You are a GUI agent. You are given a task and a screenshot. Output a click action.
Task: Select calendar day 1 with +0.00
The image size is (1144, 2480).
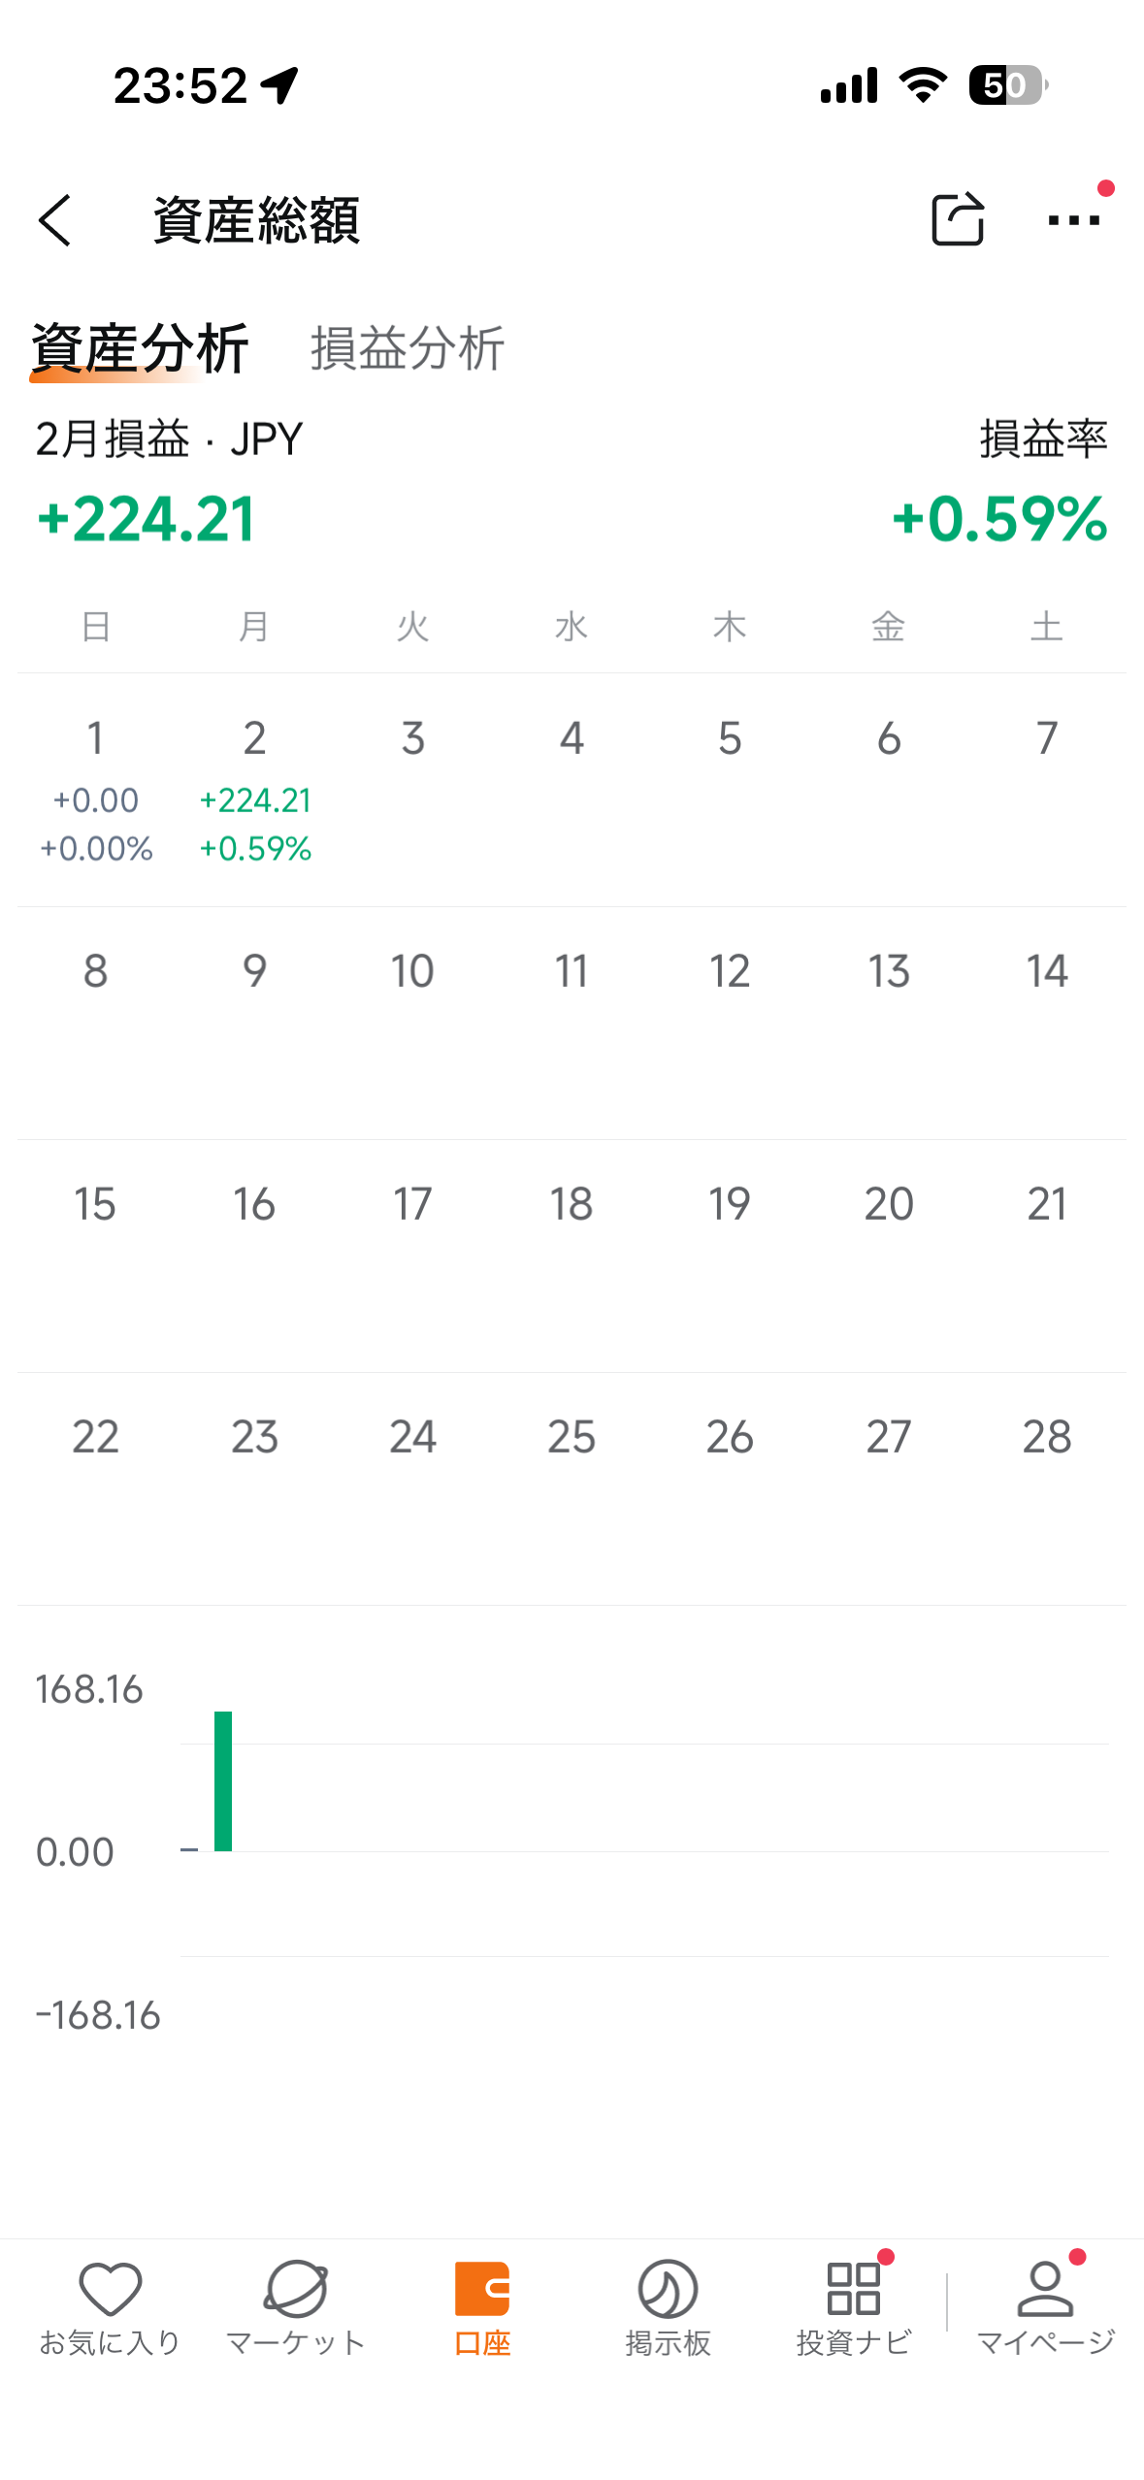[95, 790]
